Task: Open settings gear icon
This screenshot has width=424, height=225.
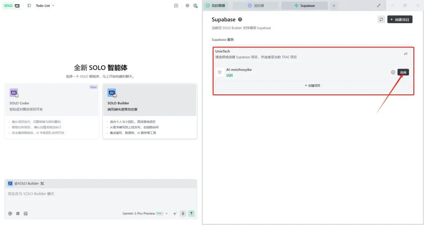Action: [x=187, y=5]
